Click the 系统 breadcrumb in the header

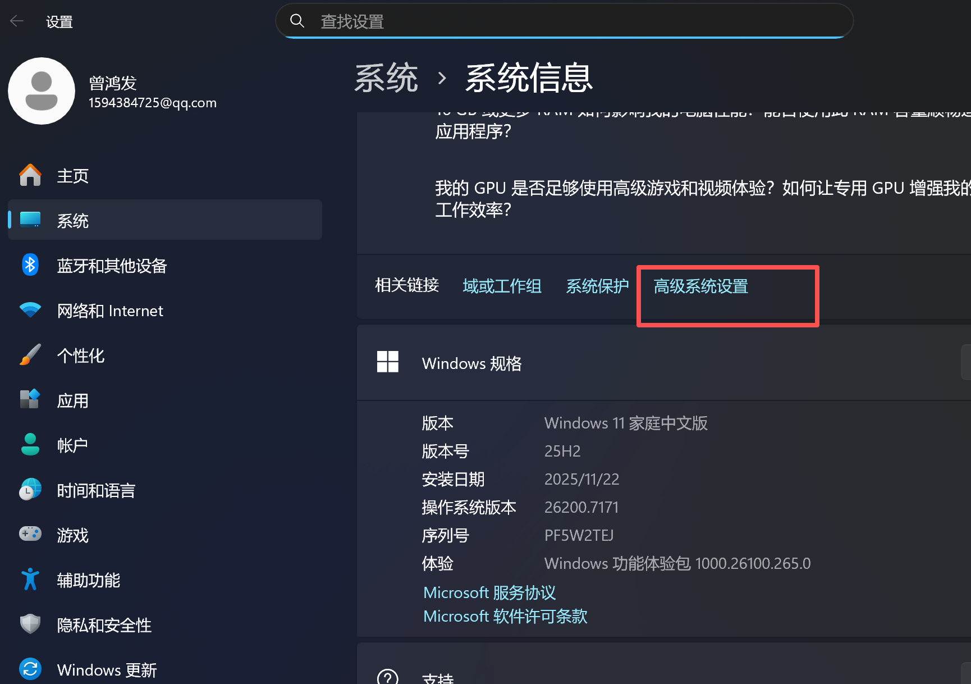tap(386, 77)
